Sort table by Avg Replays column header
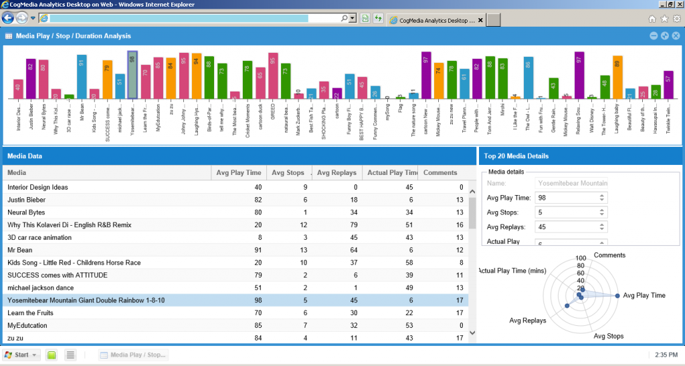Screen dimensions: 685x366 tap(337, 173)
